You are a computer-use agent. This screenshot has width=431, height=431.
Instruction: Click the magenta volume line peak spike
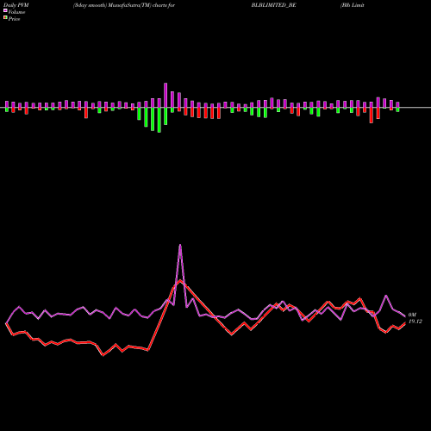180,245
